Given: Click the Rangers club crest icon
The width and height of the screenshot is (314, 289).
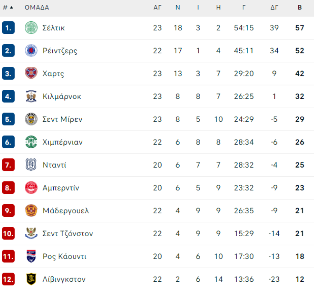Looking at the screenshot, I should point(31,51).
